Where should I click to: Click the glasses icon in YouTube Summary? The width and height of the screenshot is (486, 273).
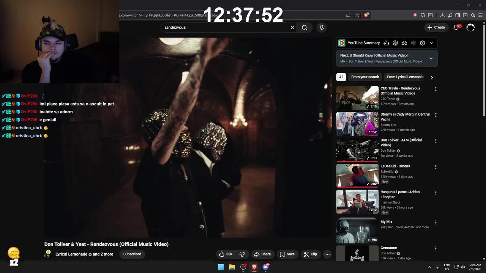pos(404,43)
